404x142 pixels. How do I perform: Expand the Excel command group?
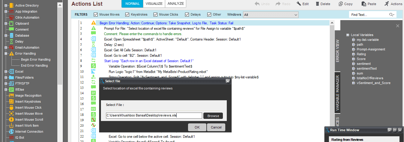tap(6, 71)
